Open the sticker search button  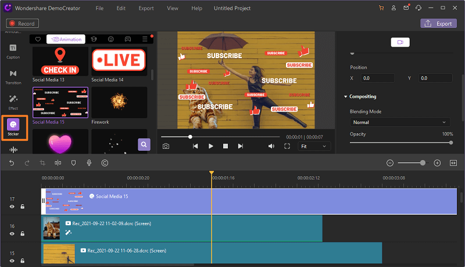click(x=144, y=144)
